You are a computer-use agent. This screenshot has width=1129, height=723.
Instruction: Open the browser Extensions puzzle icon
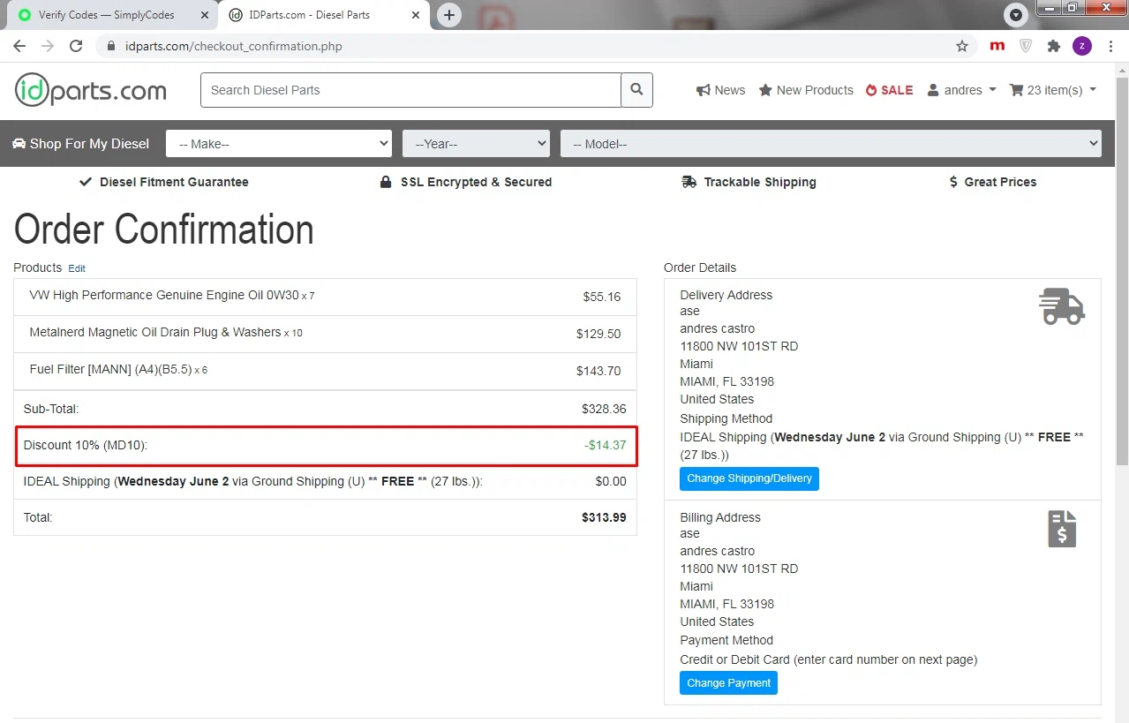pyautogui.click(x=1053, y=46)
